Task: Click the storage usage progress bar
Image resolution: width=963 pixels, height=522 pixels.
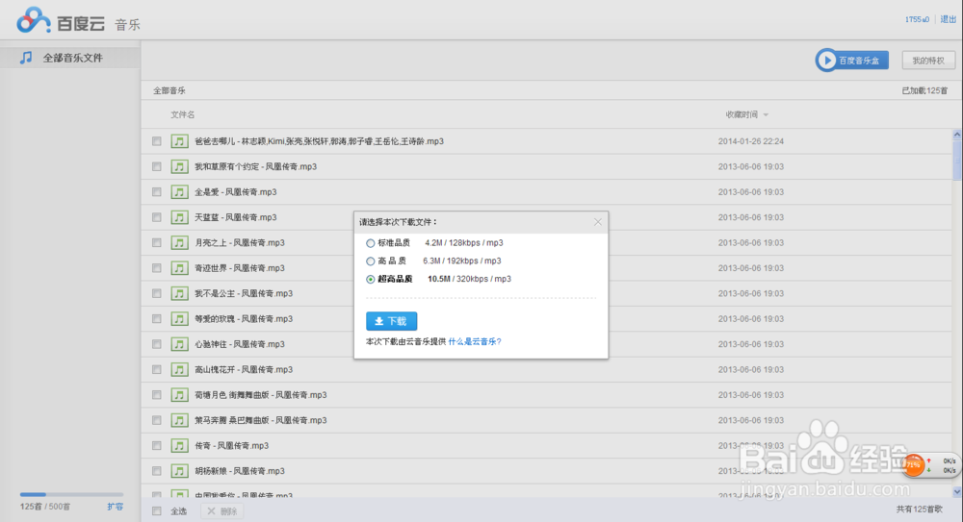Action: (71, 494)
